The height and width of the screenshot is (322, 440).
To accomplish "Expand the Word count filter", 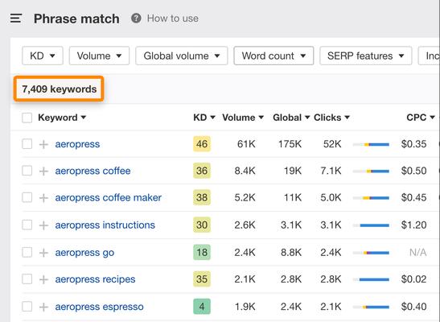I will [x=273, y=56].
